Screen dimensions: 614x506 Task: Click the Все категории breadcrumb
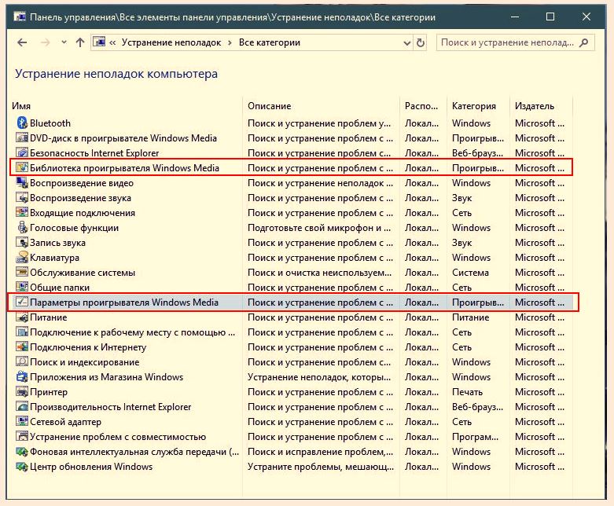click(270, 42)
